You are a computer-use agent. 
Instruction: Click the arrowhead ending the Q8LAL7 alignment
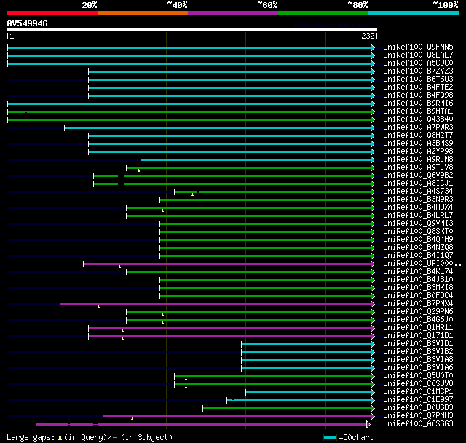373,55
